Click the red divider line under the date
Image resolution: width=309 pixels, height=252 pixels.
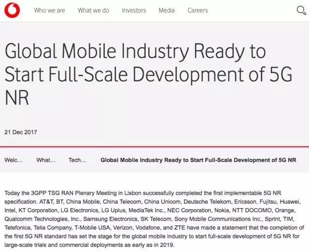click(x=154, y=147)
